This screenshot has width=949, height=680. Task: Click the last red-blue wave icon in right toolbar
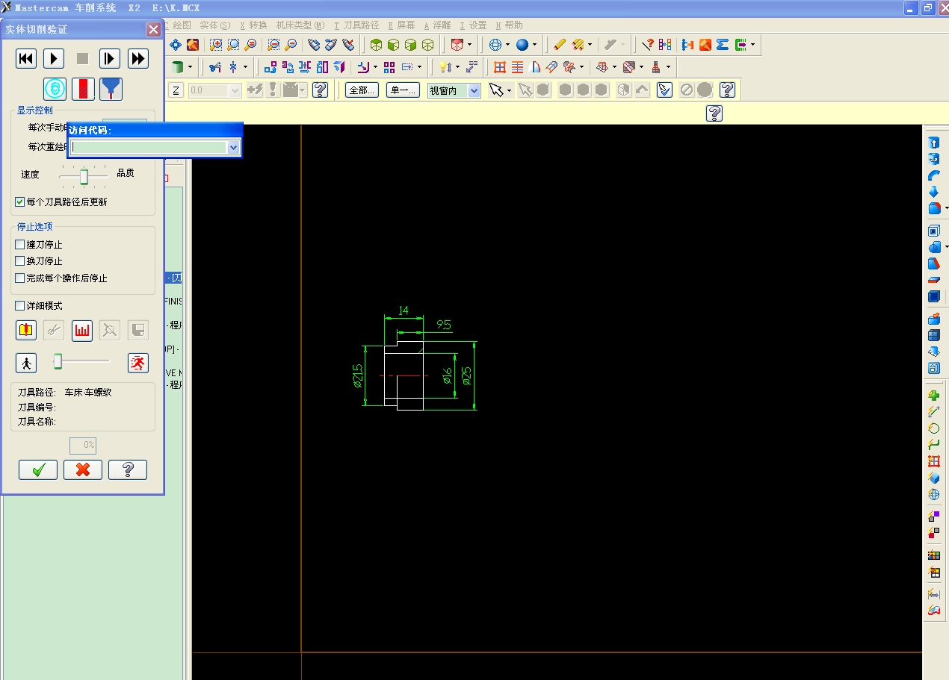click(x=933, y=611)
